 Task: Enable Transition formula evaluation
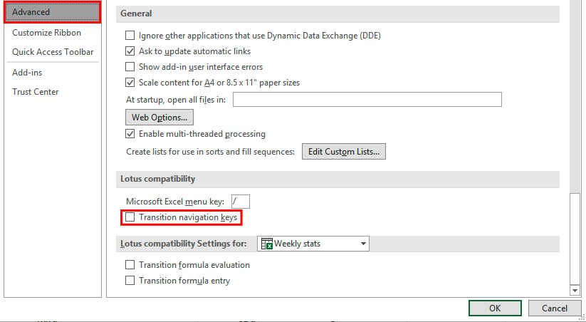click(130, 265)
